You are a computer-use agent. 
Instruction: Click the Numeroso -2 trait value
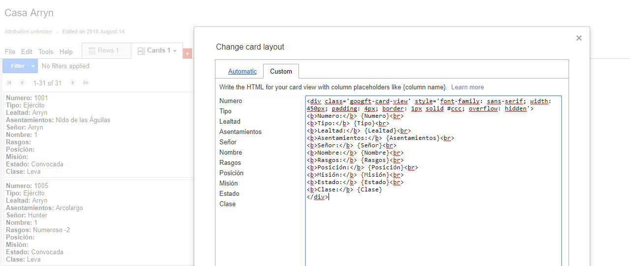tap(51, 230)
